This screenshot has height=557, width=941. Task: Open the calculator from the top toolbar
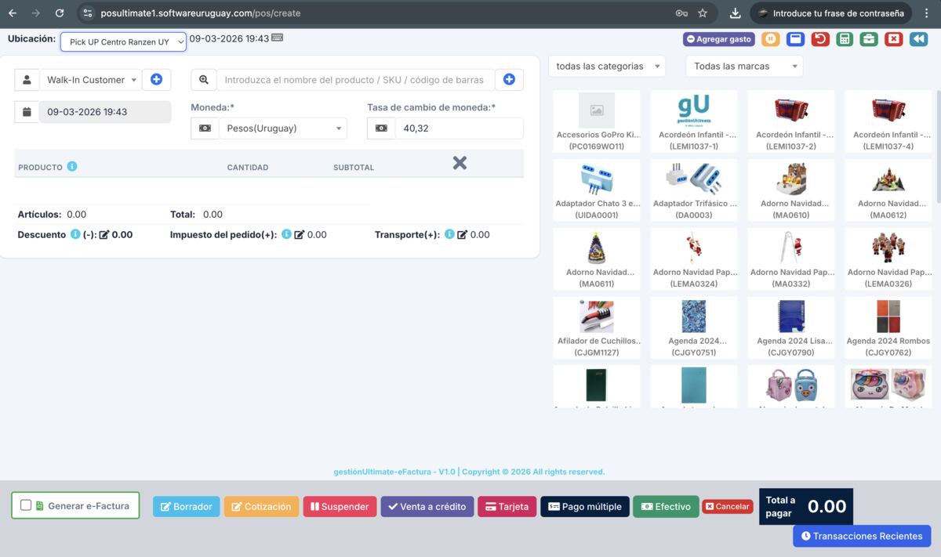point(844,38)
